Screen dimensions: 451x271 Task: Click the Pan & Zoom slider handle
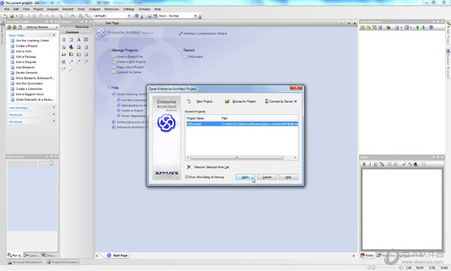point(51,163)
